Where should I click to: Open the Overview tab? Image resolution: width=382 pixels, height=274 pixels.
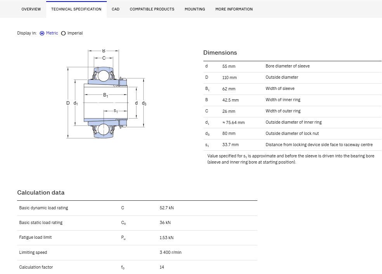coord(31,9)
